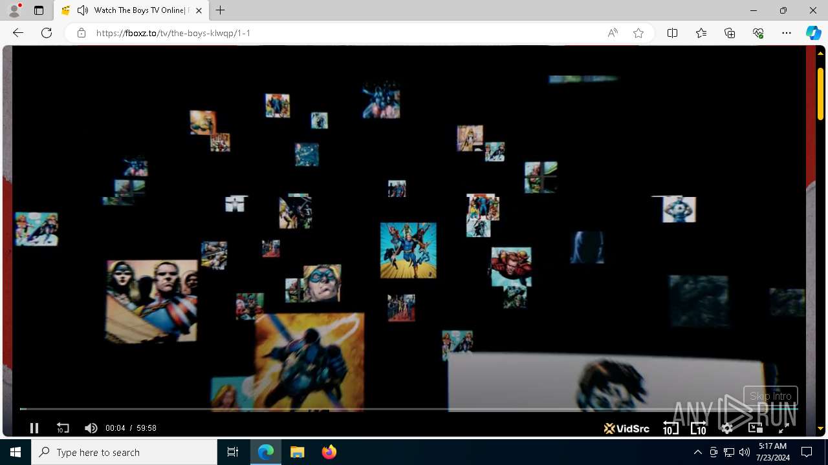Open split screen view
Image resolution: width=828 pixels, height=465 pixels.
(x=672, y=33)
